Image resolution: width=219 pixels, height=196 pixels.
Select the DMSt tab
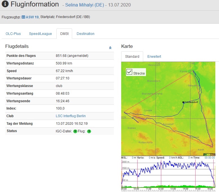click(64, 34)
